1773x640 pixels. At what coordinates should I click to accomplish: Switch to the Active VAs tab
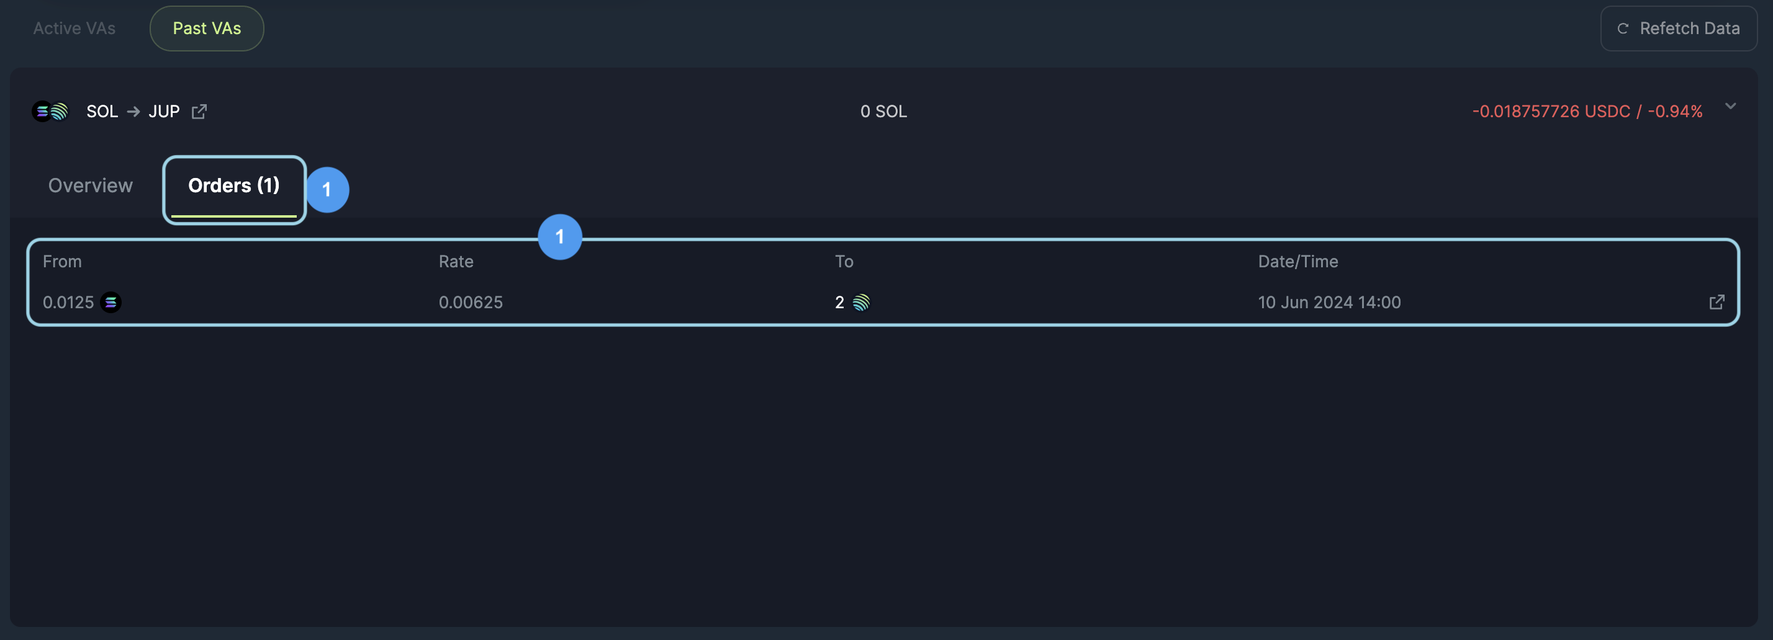click(74, 29)
